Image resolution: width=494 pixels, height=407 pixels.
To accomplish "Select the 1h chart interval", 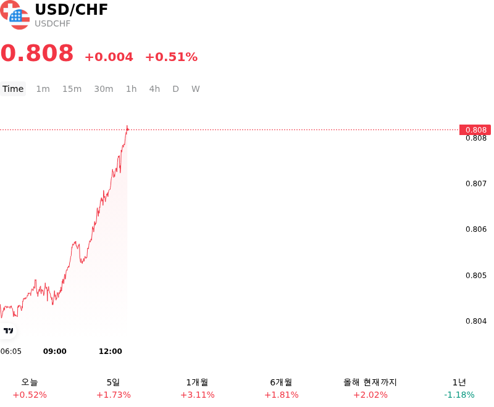I will coord(132,89).
